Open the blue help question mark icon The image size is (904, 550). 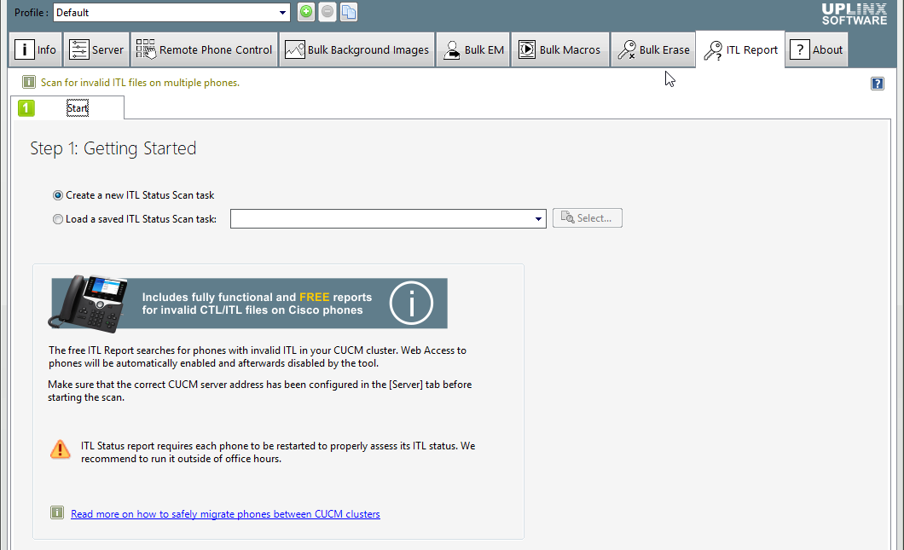point(878,84)
